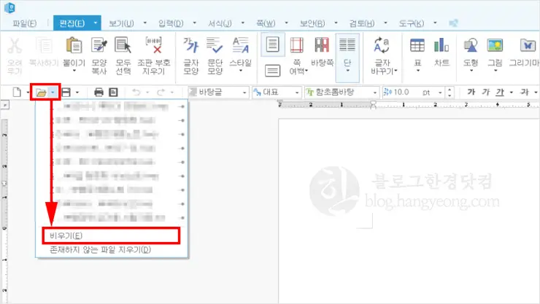Insert a Table (표) icon
This screenshot has height=304, width=540.
coord(417,45)
